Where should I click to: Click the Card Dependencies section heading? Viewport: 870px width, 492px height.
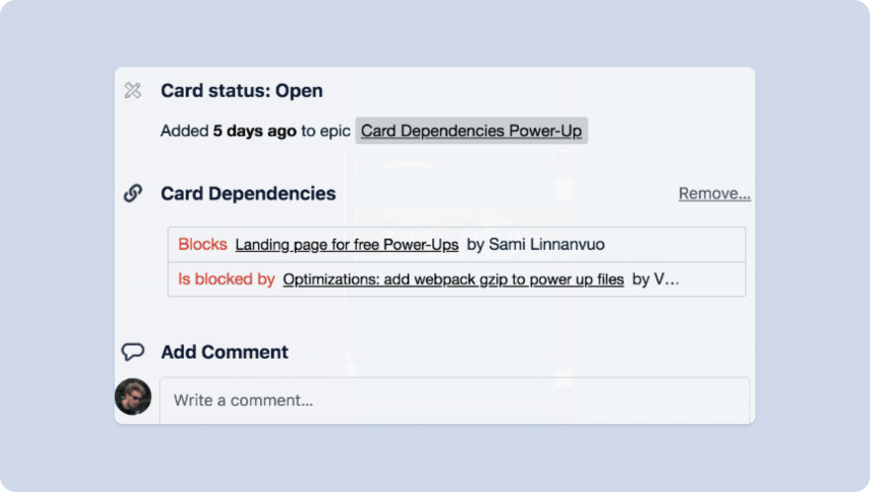248,194
